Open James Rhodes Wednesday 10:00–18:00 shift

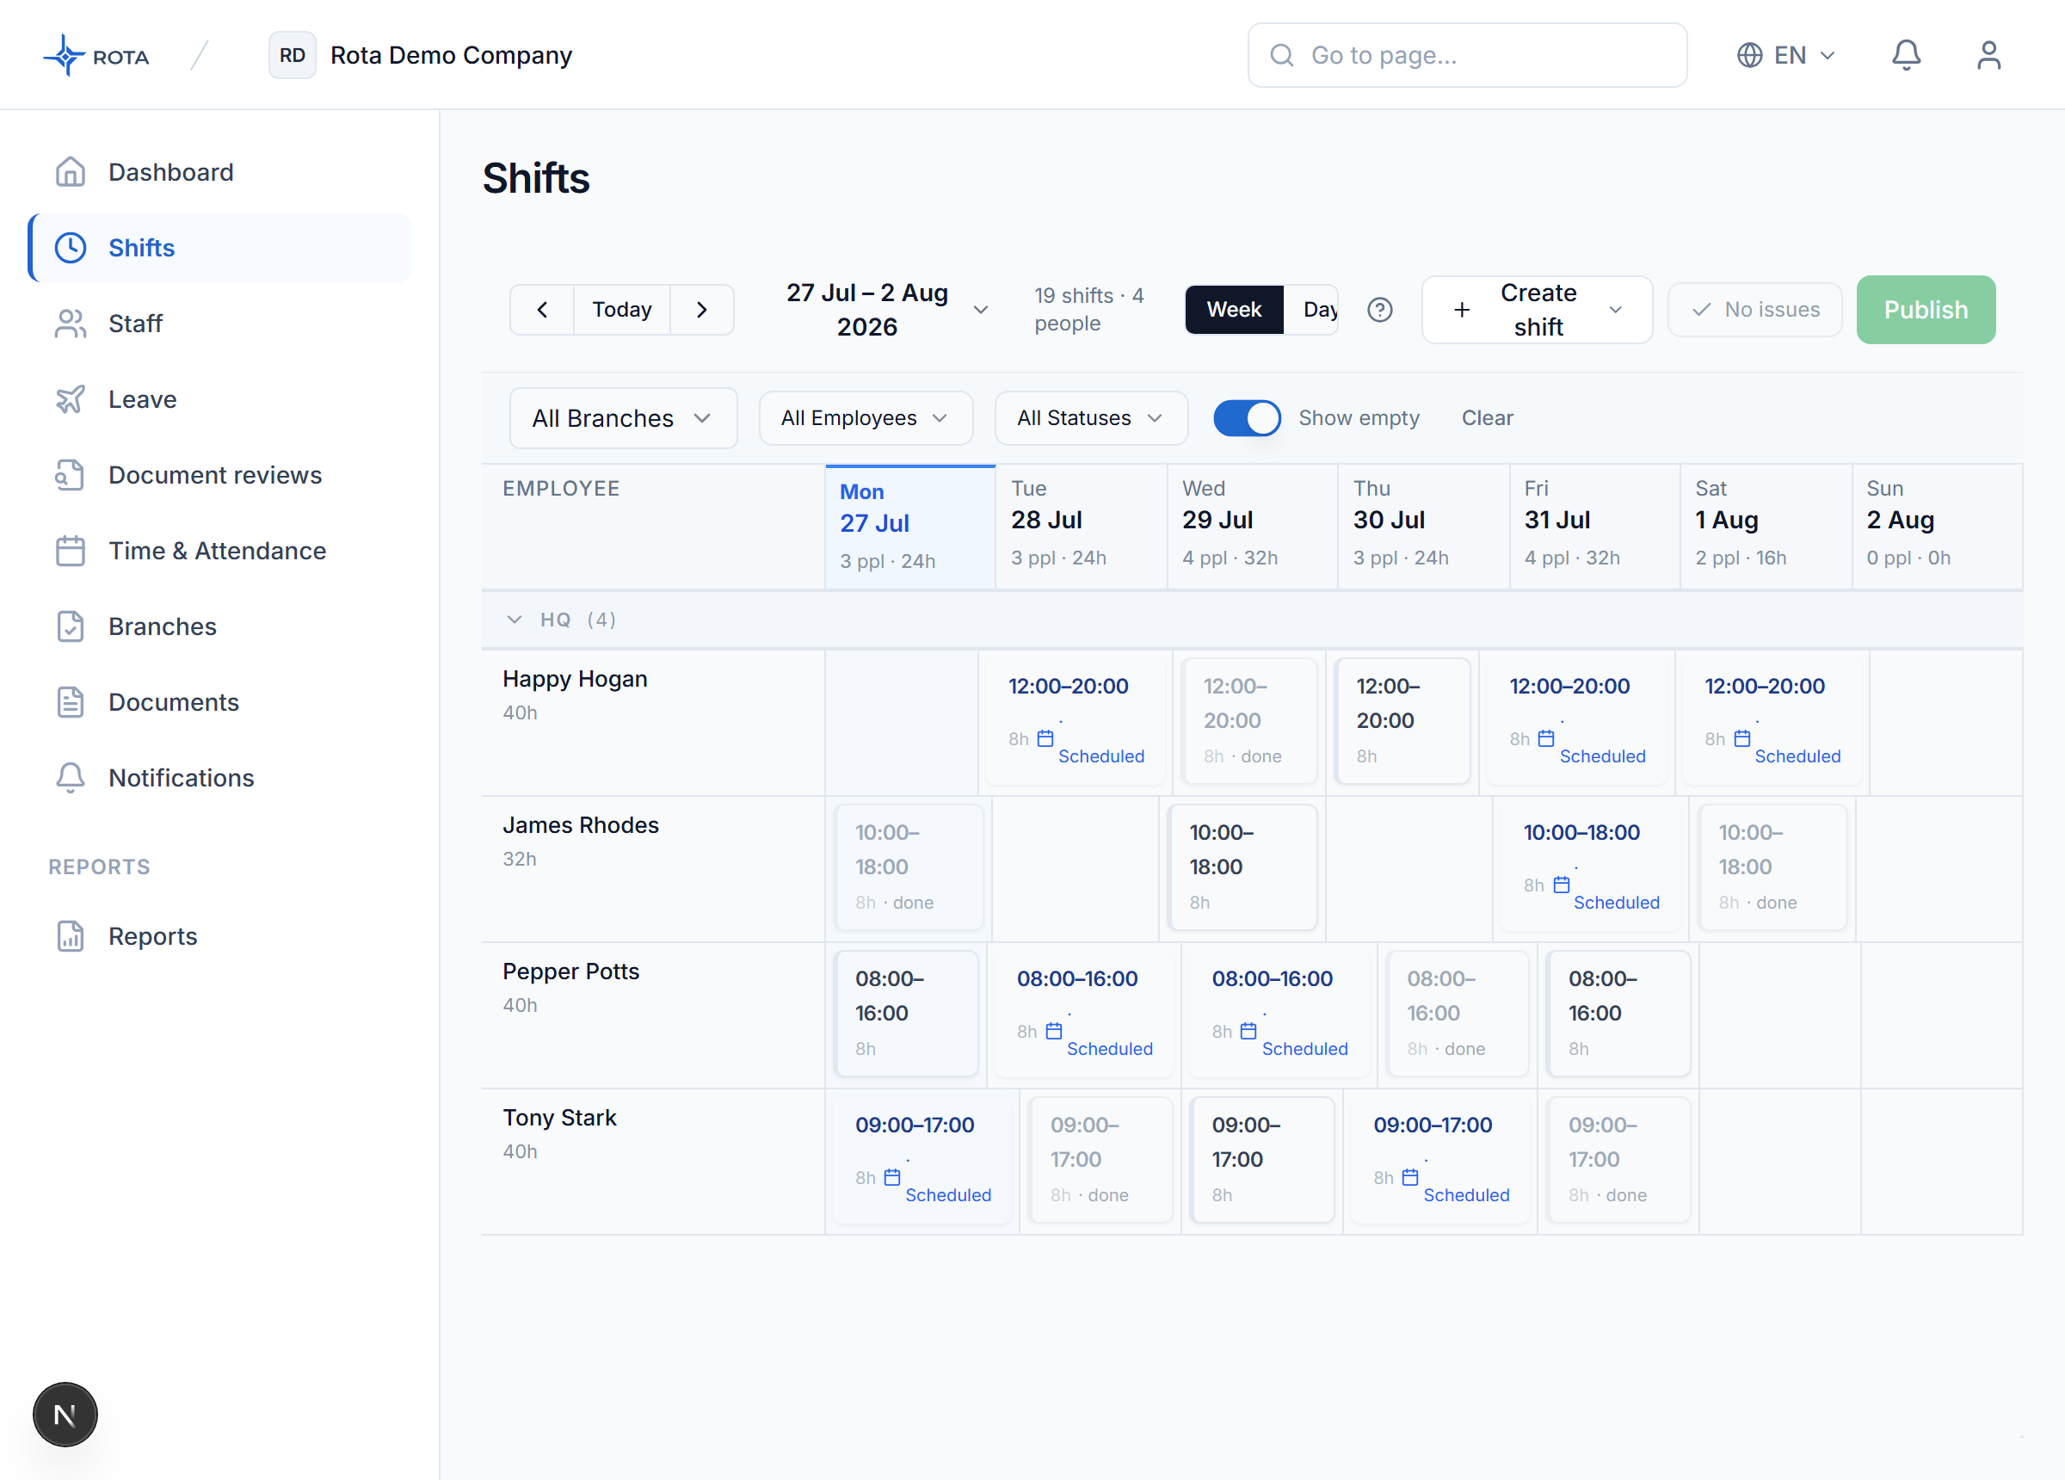(1242, 866)
